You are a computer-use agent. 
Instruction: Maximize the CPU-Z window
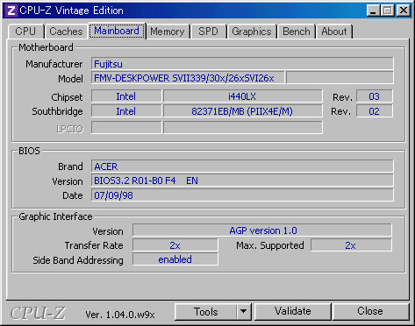[x=388, y=11]
